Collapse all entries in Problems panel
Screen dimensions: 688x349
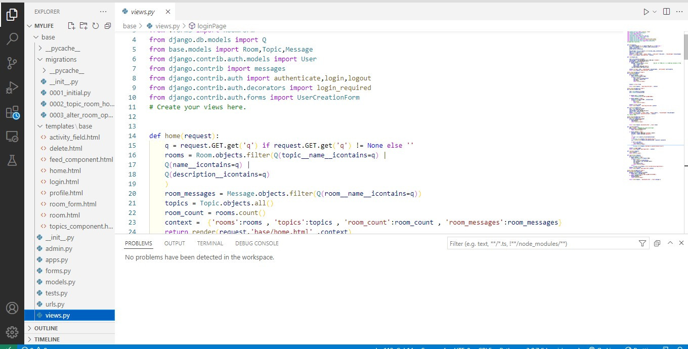(657, 243)
